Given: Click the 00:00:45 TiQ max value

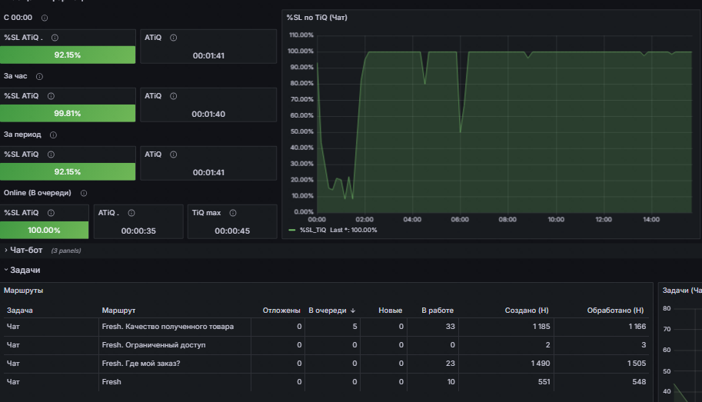Looking at the screenshot, I should 232,231.
